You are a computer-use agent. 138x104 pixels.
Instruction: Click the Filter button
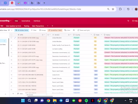(x=34, y=30)
